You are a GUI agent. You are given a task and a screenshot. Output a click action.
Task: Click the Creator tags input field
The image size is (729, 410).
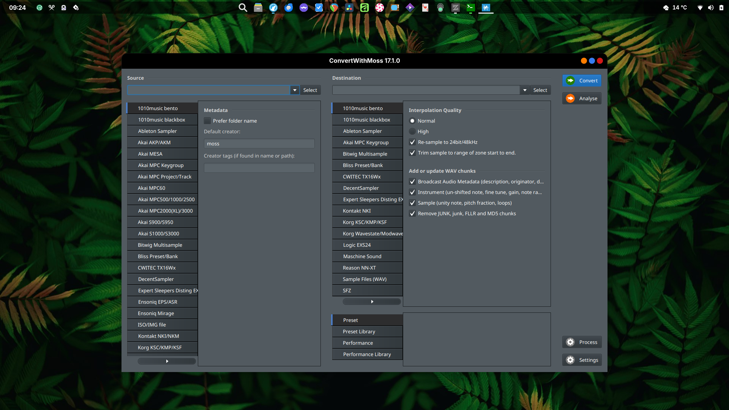point(259,168)
